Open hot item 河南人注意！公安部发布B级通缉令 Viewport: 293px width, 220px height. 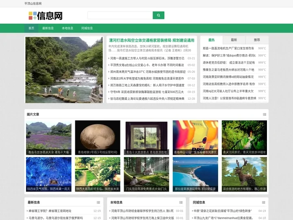(230, 98)
